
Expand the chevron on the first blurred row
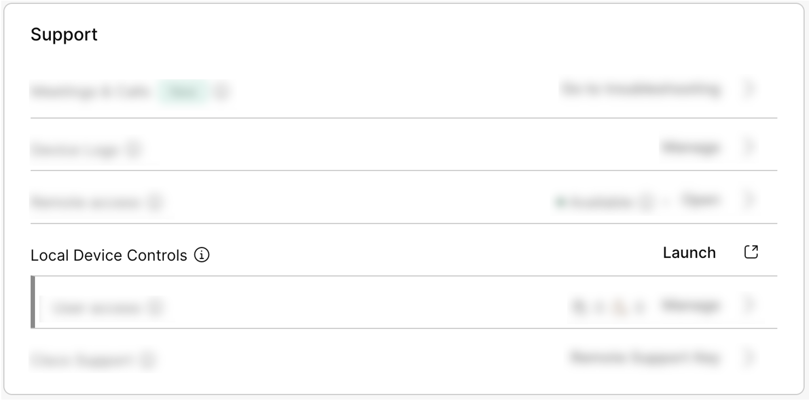tap(749, 90)
